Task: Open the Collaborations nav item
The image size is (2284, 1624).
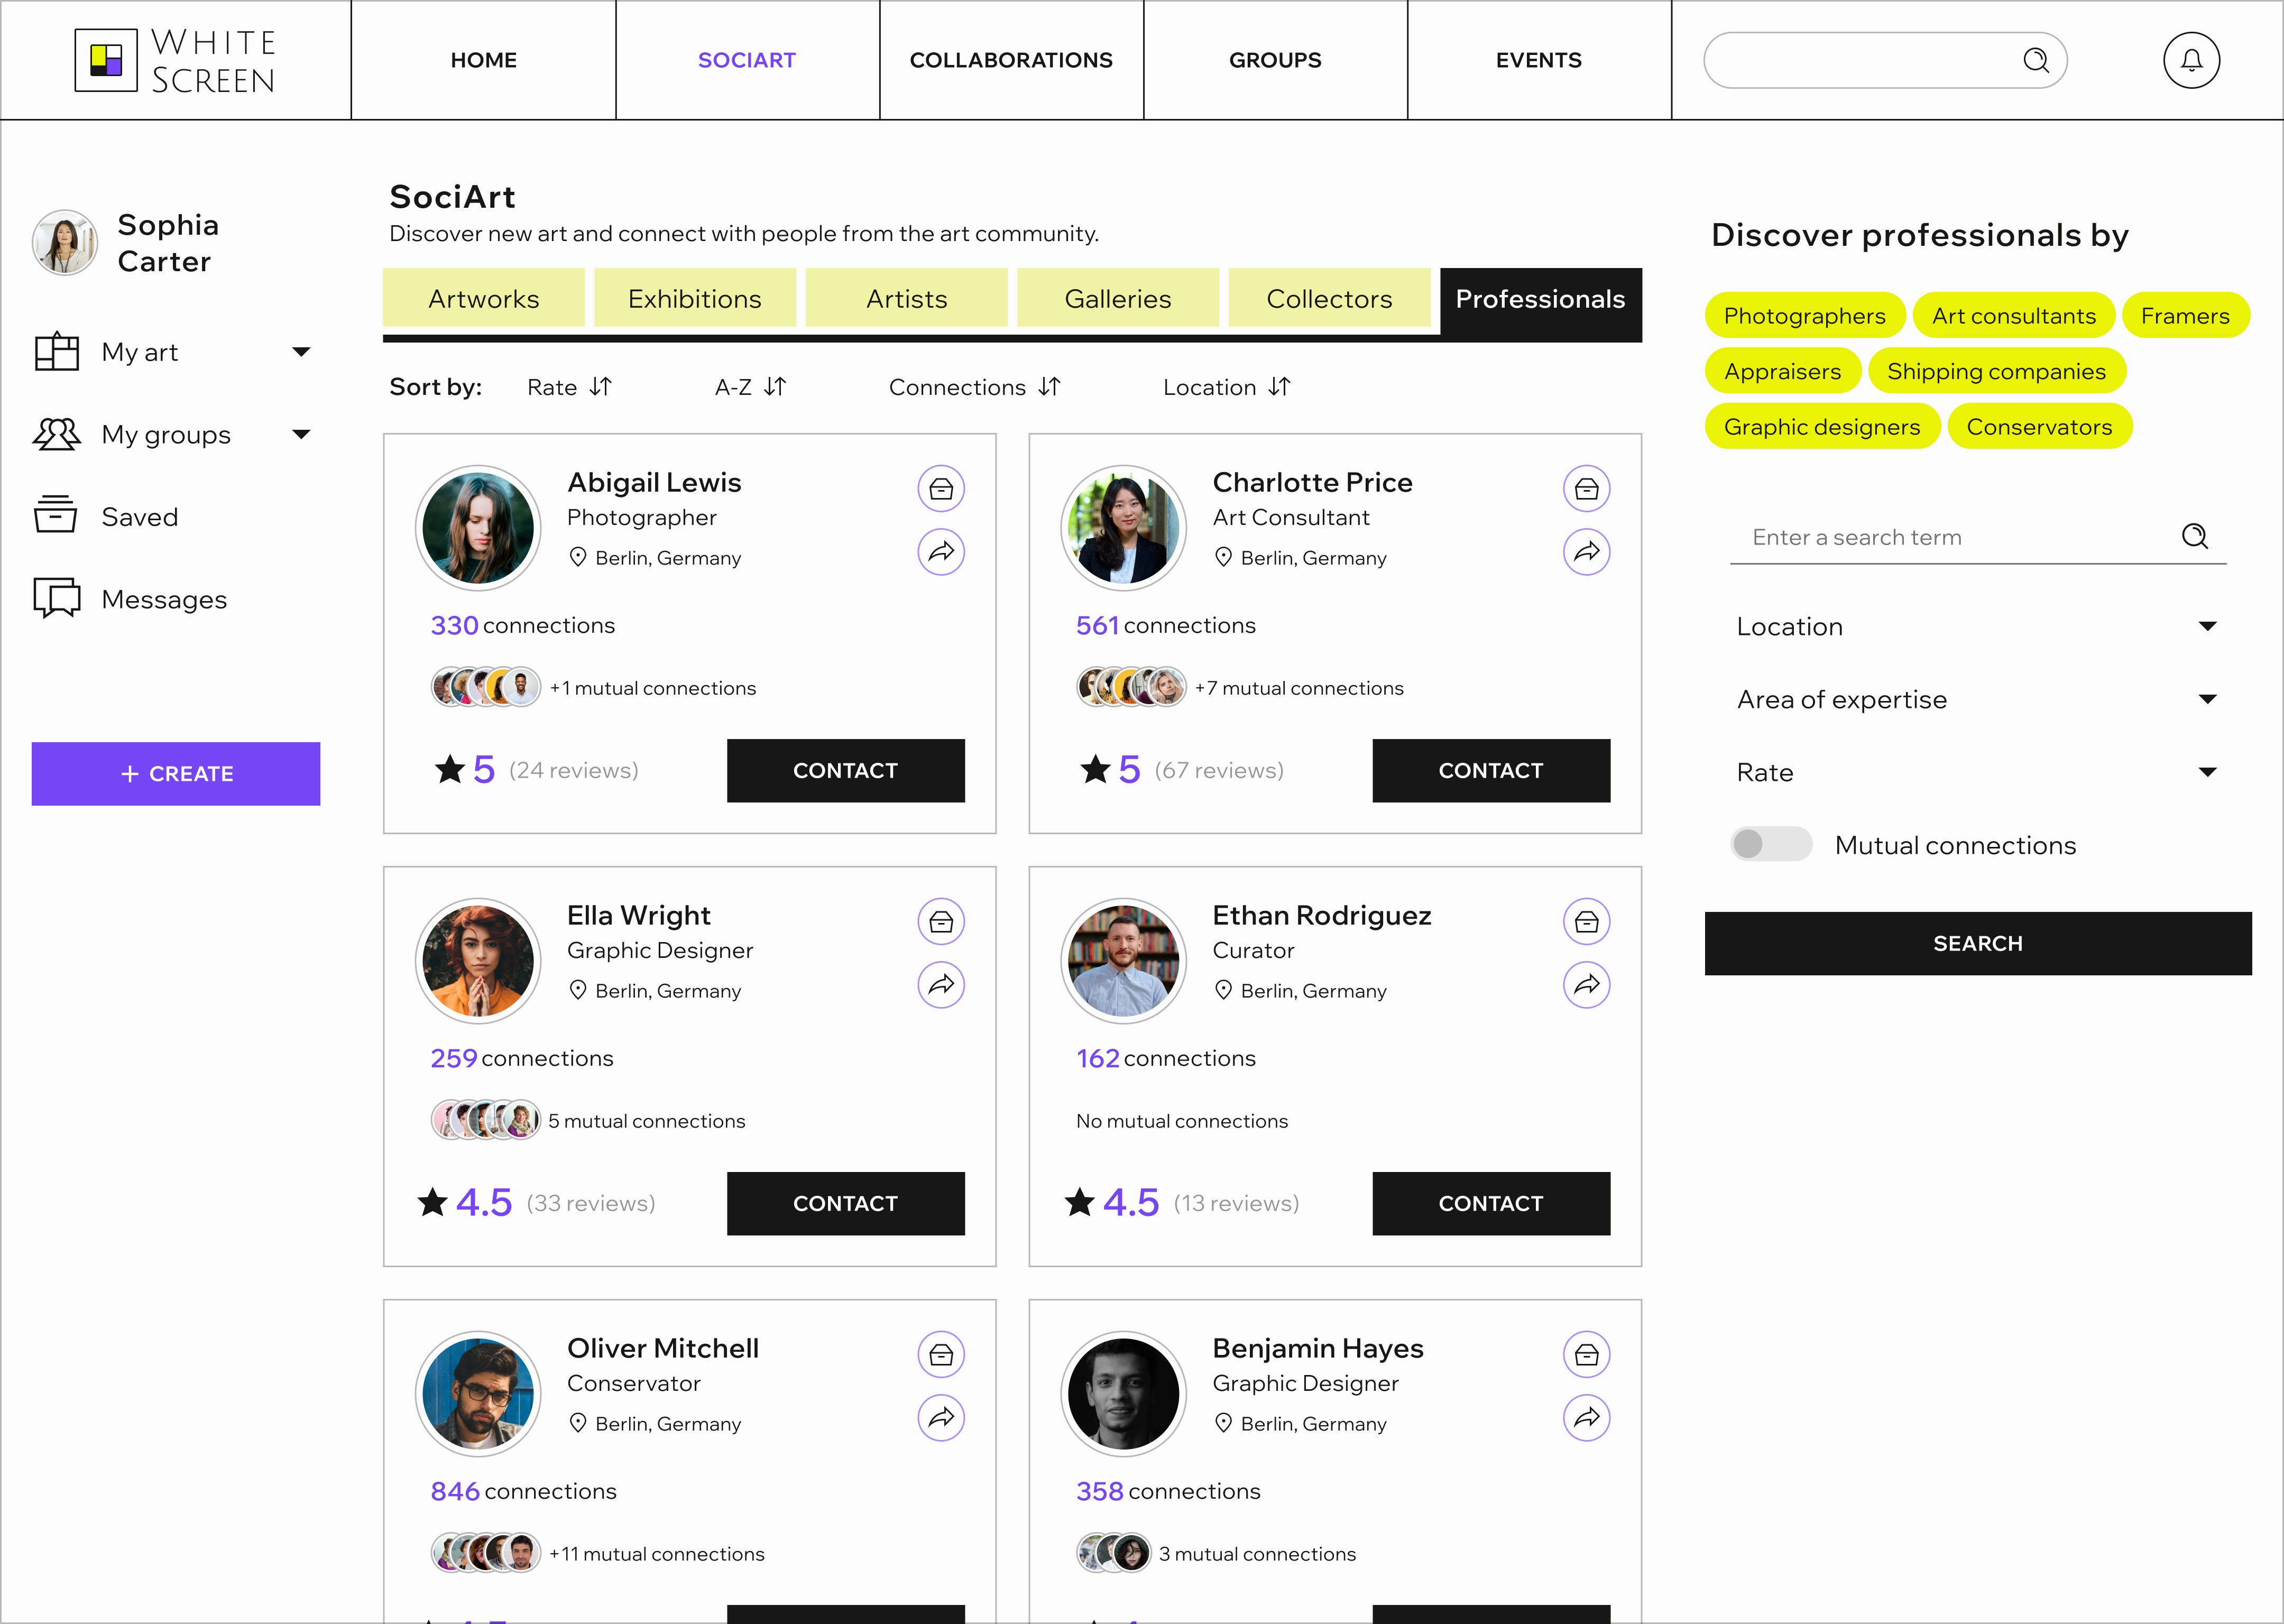Action: click(x=1010, y=61)
